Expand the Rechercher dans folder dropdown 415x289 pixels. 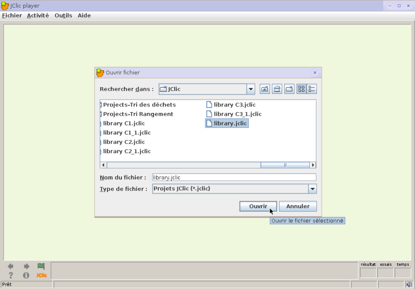coord(251,89)
